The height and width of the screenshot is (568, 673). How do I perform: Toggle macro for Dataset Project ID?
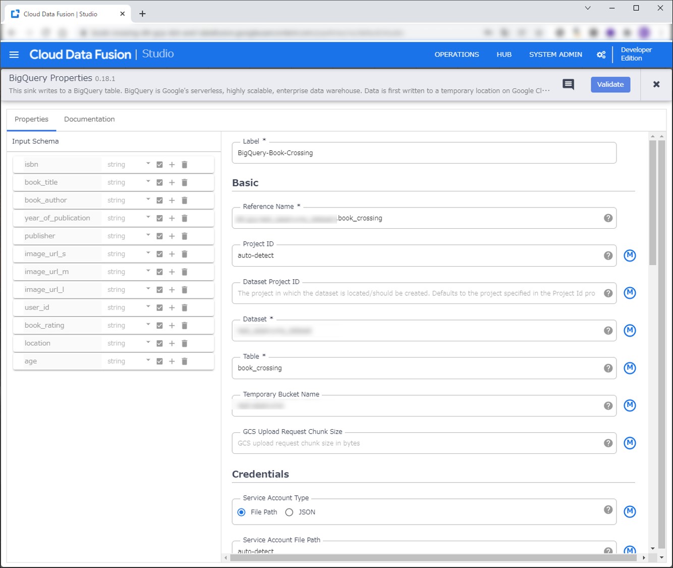click(x=630, y=293)
